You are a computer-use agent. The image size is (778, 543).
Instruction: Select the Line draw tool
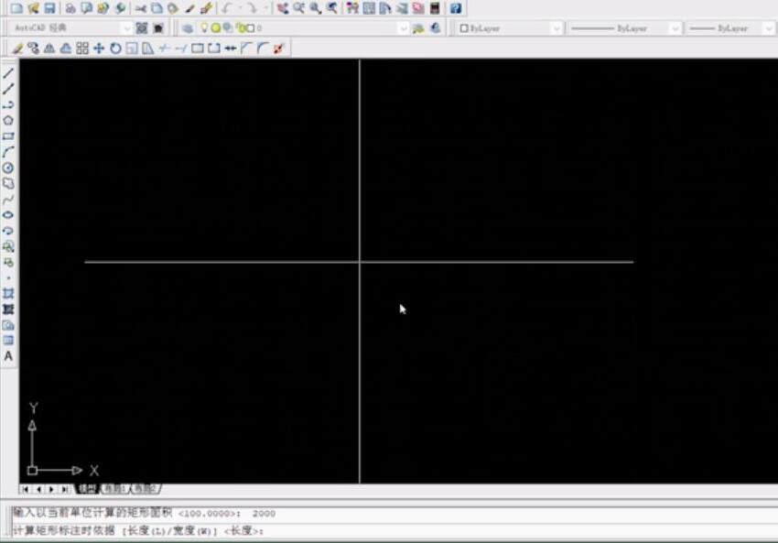[x=8, y=73]
